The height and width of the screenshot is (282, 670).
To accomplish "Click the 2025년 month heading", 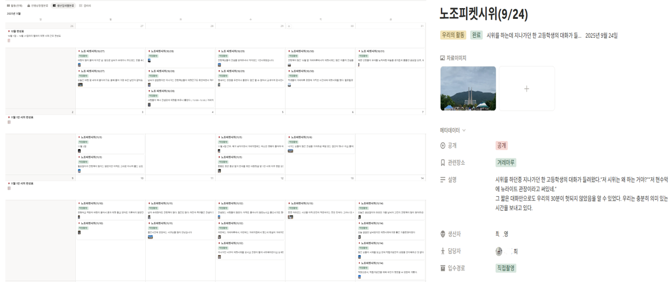I will 14,14.
